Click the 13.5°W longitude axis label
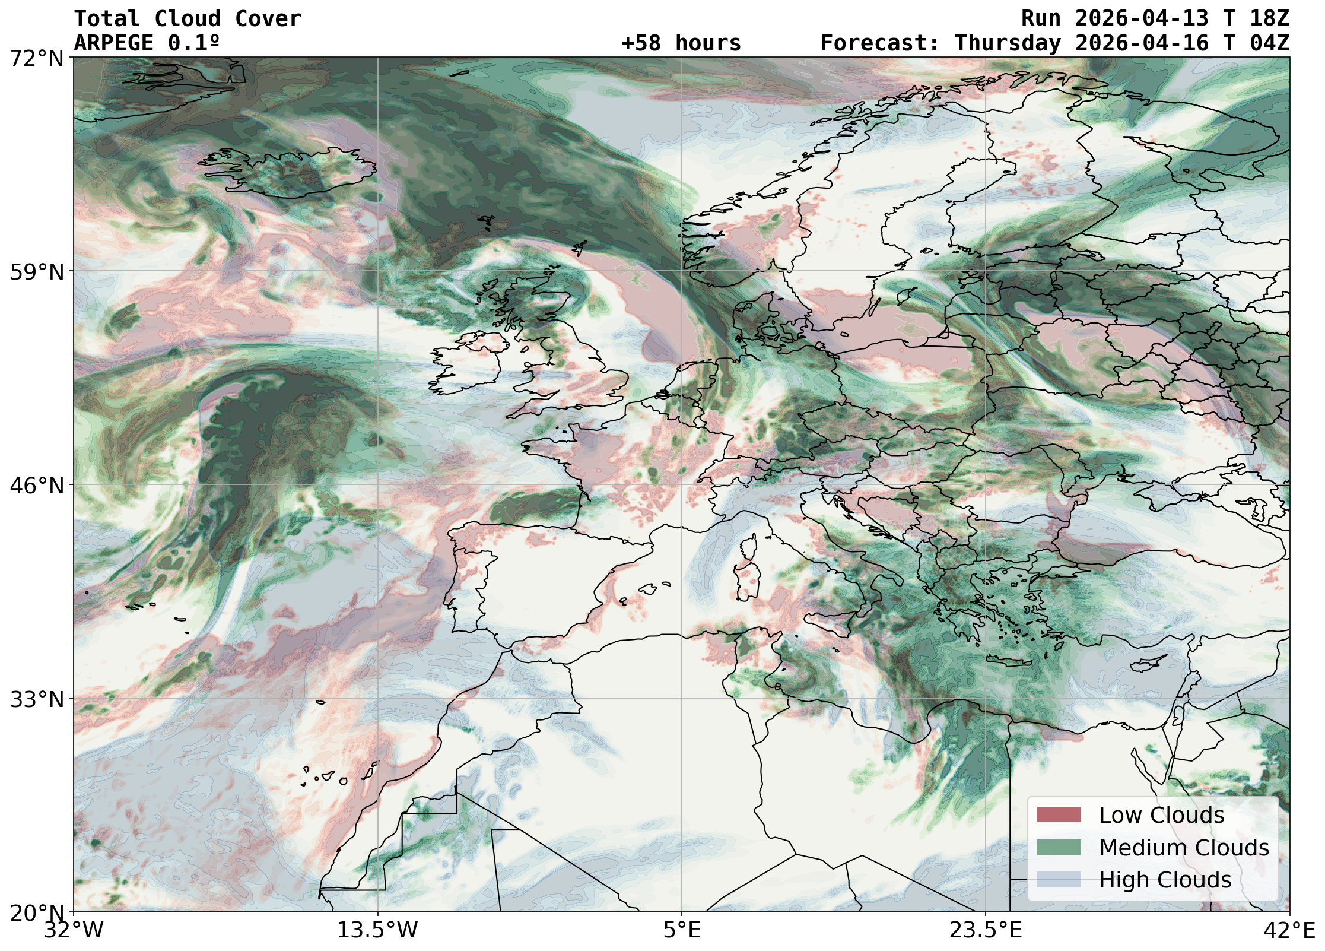The width and height of the screenshot is (1325, 951). point(377,930)
